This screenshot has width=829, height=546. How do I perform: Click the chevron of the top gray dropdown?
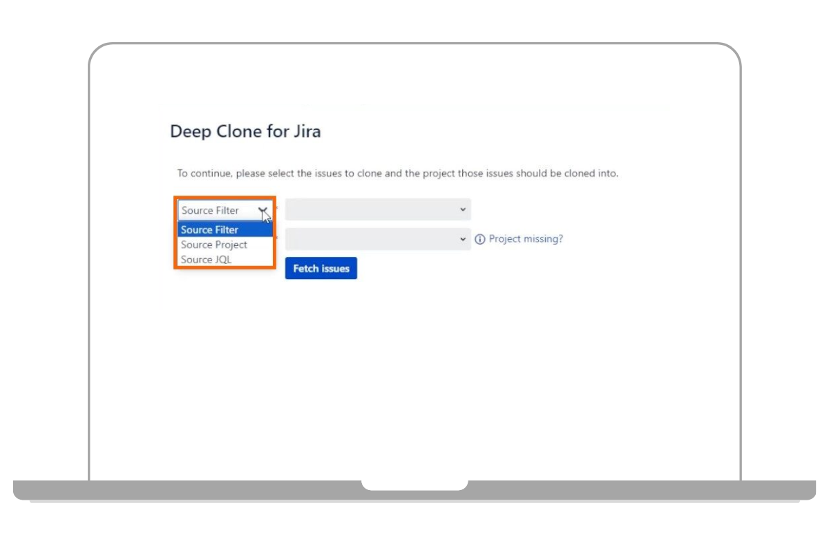pos(462,209)
